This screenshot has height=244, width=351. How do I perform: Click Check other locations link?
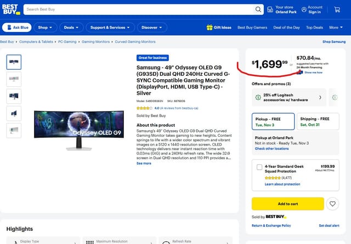(271, 148)
